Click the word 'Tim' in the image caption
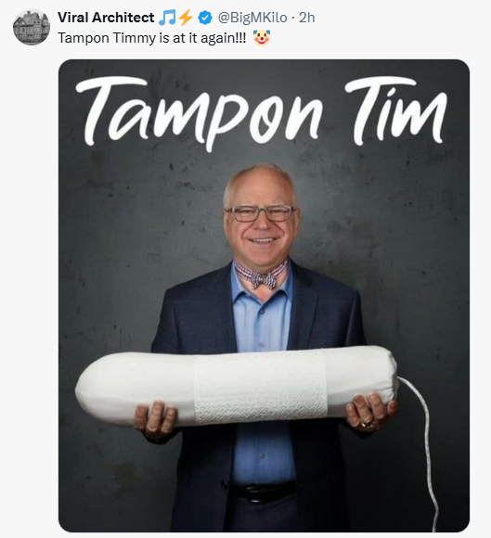 [395, 109]
